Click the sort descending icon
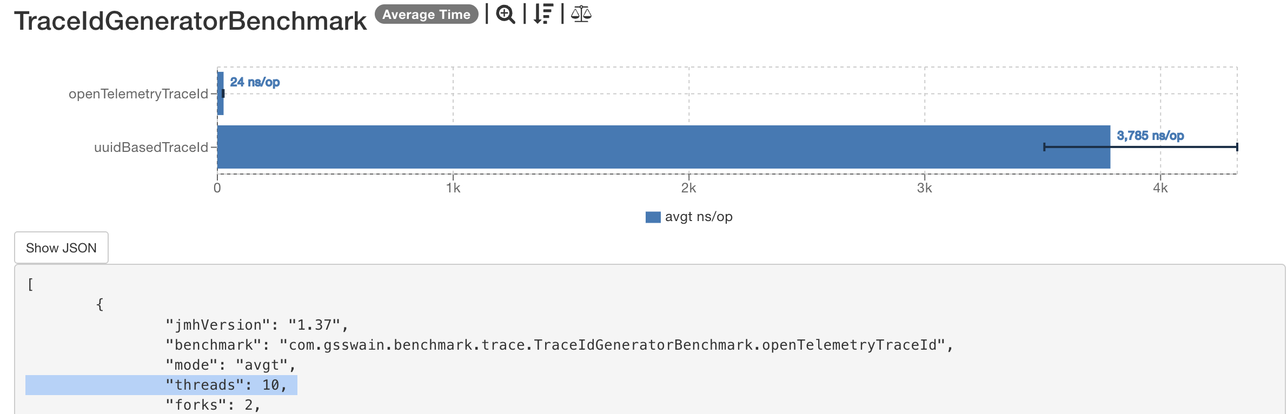This screenshot has height=414, width=1287. [x=543, y=14]
